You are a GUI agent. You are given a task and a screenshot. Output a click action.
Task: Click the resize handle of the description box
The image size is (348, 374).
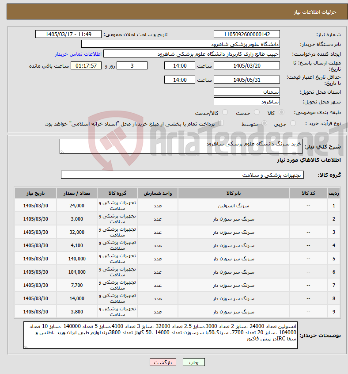pyautogui.click(x=62, y=152)
